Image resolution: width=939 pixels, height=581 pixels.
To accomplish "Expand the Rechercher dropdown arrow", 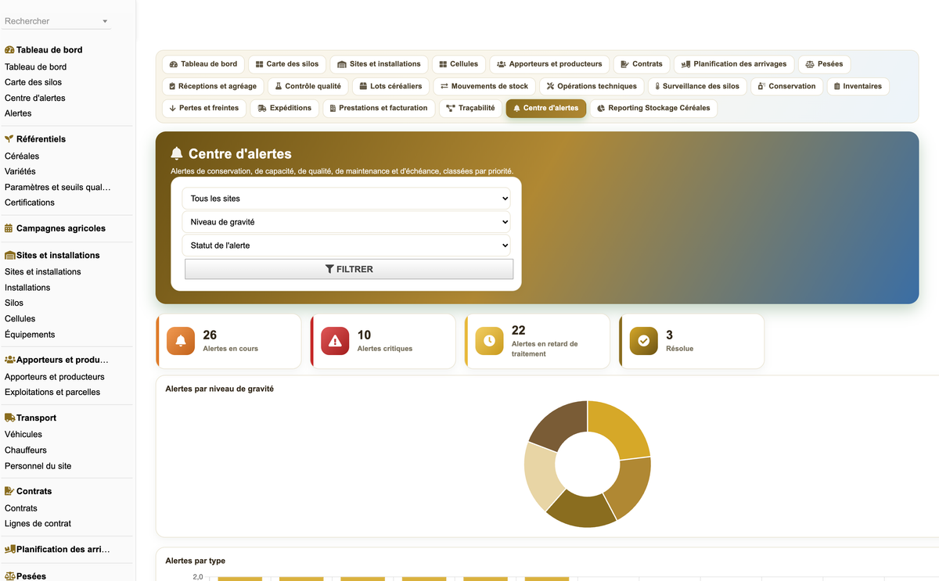I will [x=105, y=21].
